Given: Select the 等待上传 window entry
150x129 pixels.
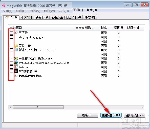Looking at the screenshot, I should pos(25,46).
